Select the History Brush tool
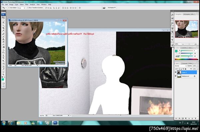Viewport: 200px width, 132px height. point(3,42)
